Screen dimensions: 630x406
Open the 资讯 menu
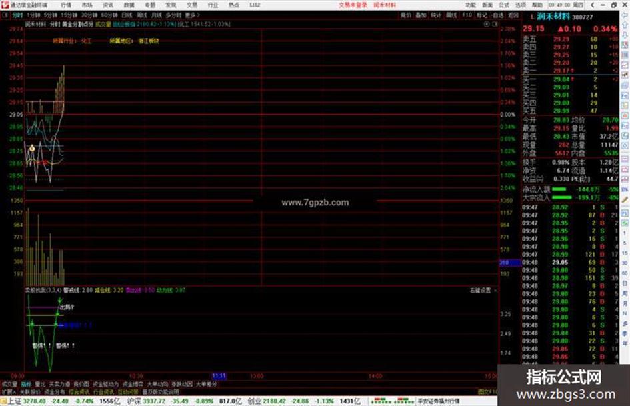point(108,5)
